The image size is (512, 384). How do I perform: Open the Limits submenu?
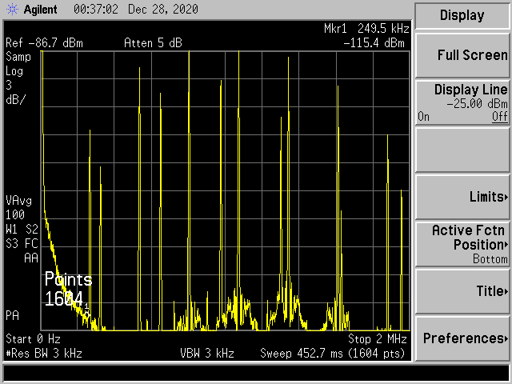(x=462, y=197)
